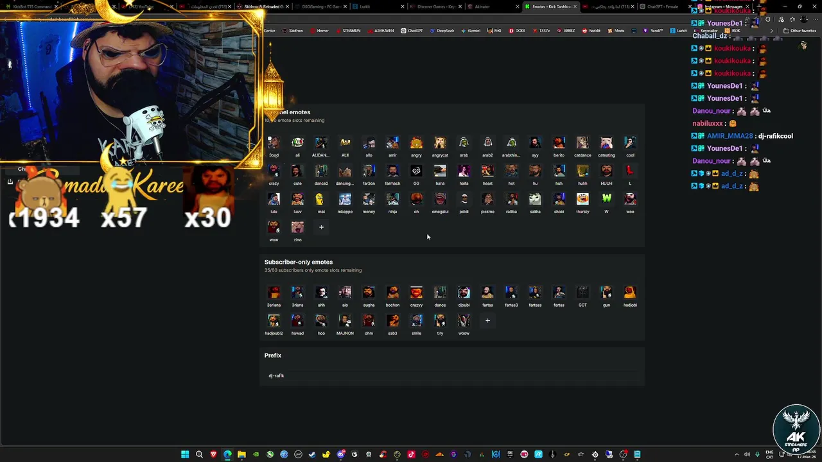Select the 'cateating' channel emote

tap(606, 142)
